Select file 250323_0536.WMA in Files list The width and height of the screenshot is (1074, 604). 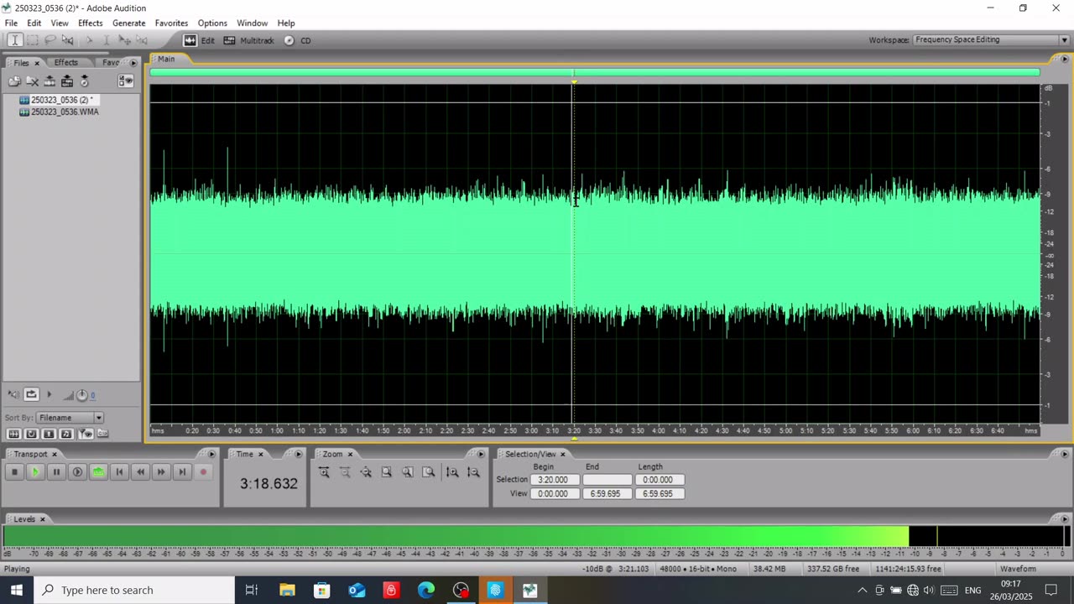(65, 112)
